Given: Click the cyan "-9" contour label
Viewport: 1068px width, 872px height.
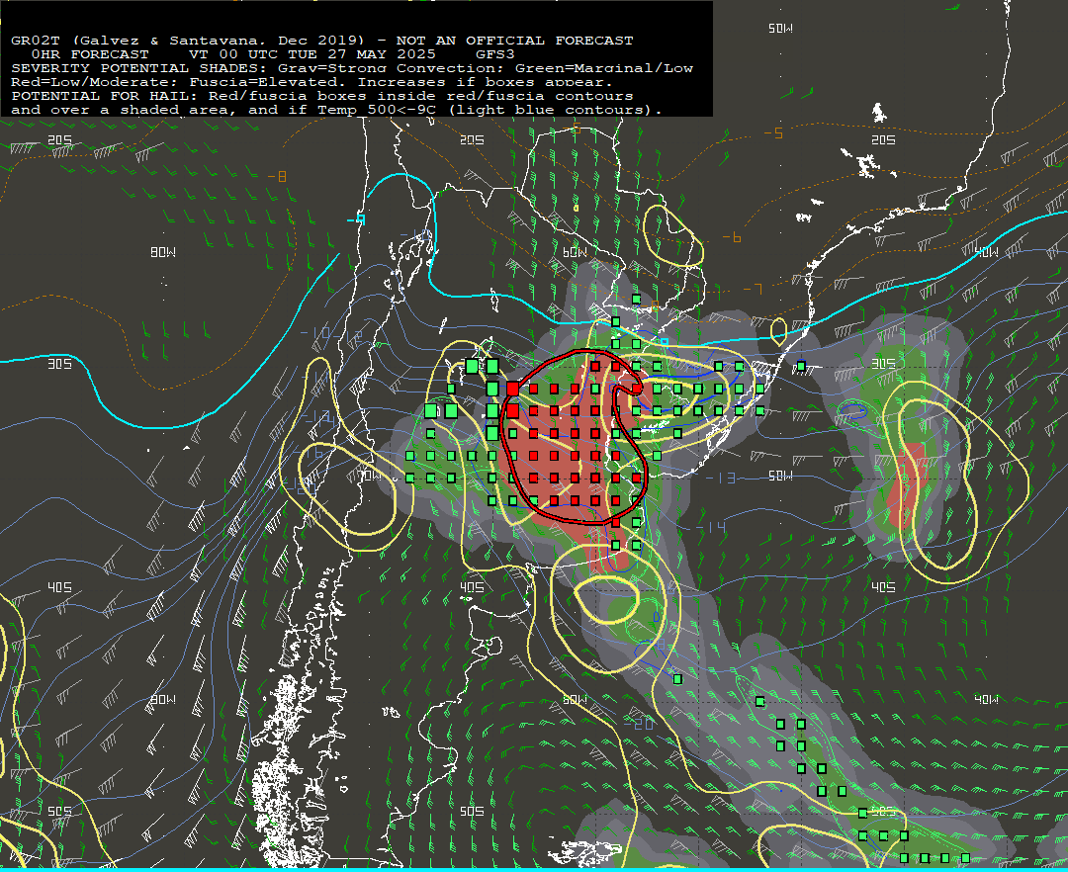Looking at the screenshot, I should 356,219.
